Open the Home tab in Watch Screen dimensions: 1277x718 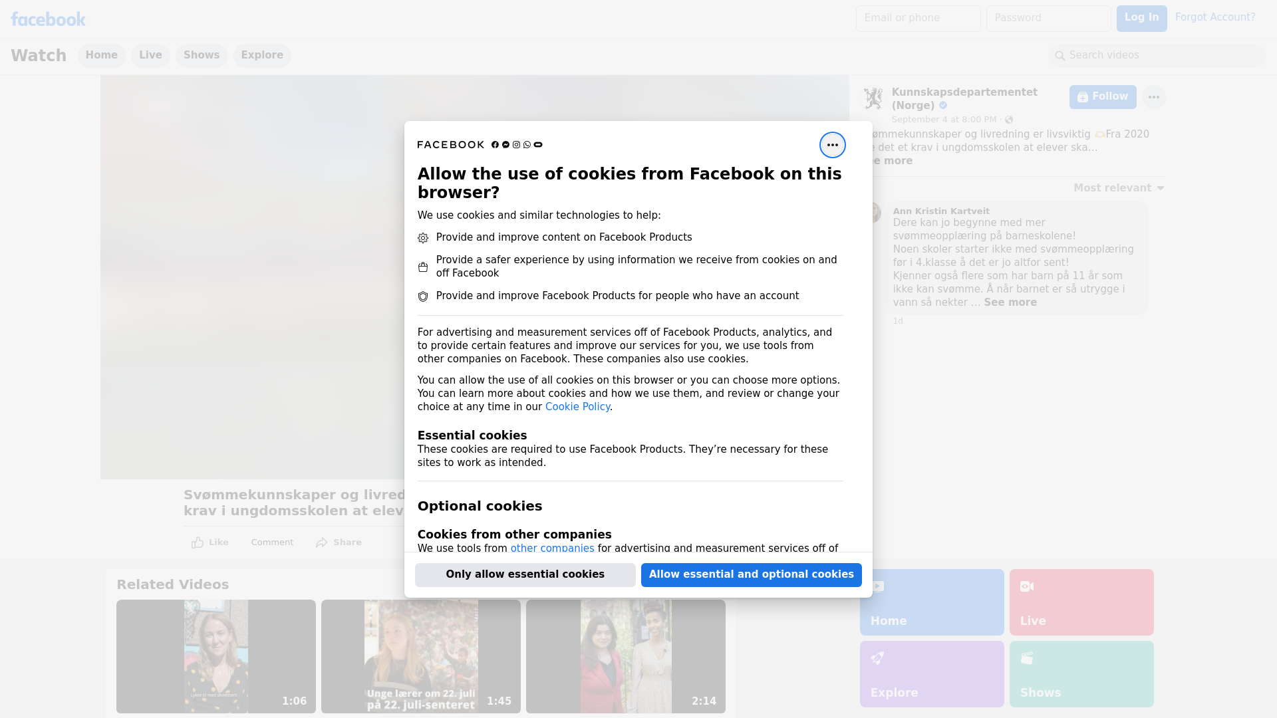[101, 55]
